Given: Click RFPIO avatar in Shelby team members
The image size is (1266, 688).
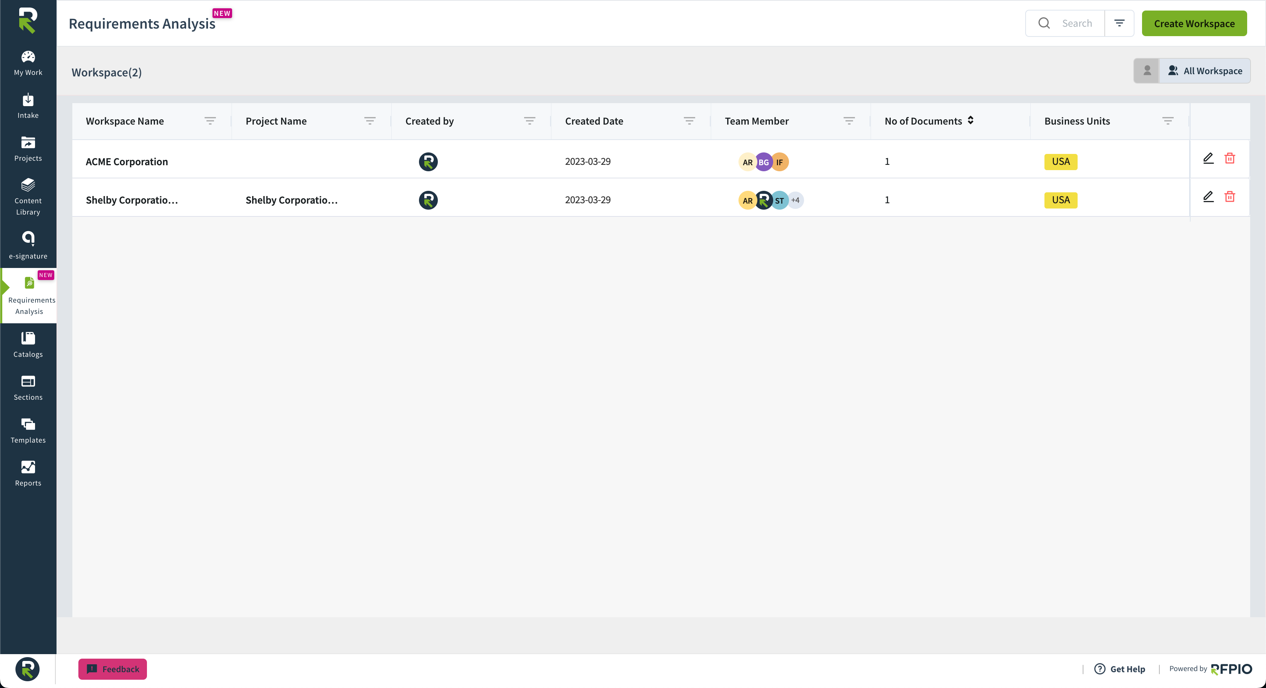Looking at the screenshot, I should [x=763, y=200].
